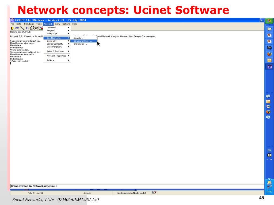Expand the Regions submenu
This screenshot has height=205, width=274.
[57, 30]
